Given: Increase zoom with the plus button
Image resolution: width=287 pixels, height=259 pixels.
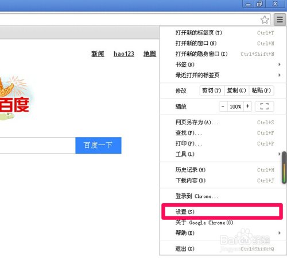Looking at the screenshot, I should point(247,106).
